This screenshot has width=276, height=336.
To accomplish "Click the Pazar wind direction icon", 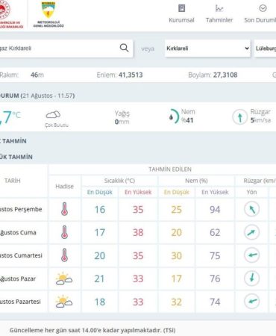I will click(x=252, y=278).
